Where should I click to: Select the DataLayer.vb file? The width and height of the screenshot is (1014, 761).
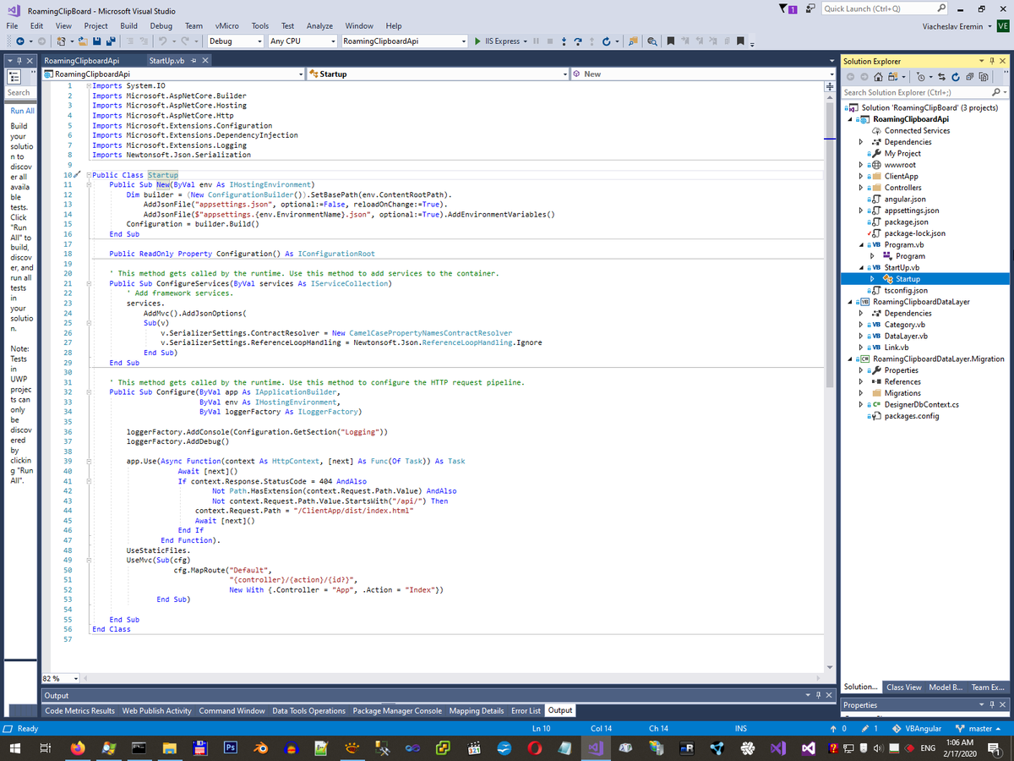tap(907, 336)
